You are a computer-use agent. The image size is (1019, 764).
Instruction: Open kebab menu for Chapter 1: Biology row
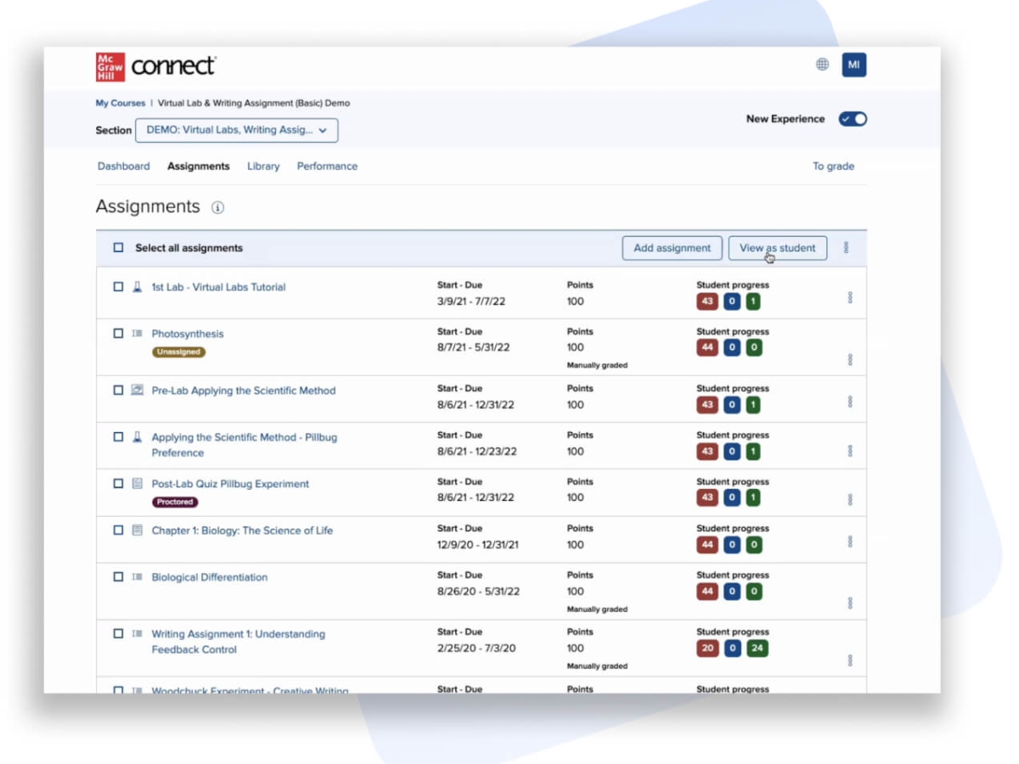850,542
